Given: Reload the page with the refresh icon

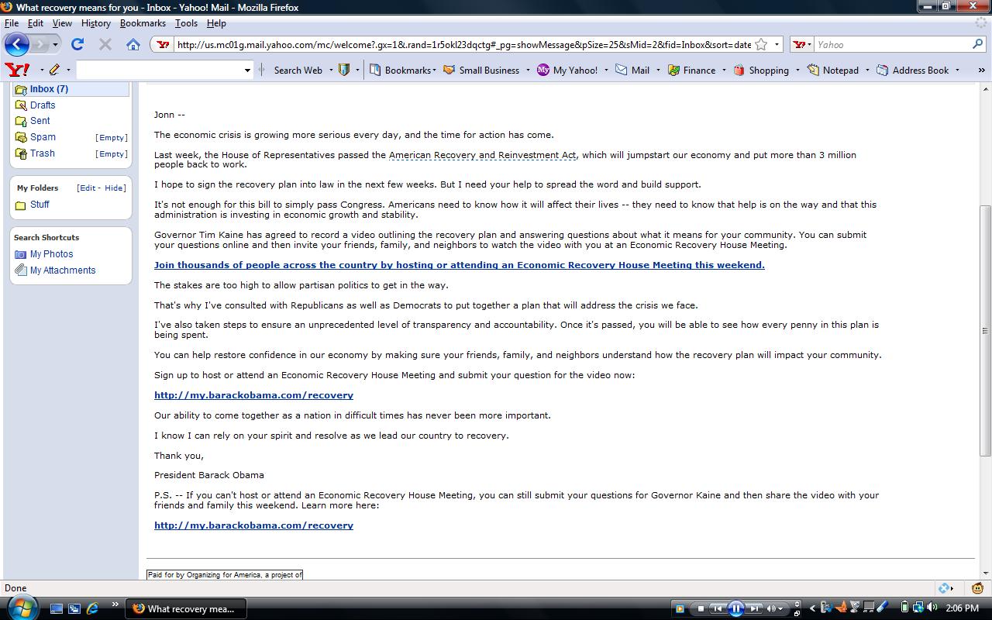Looking at the screenshot, I should [77, 44].
